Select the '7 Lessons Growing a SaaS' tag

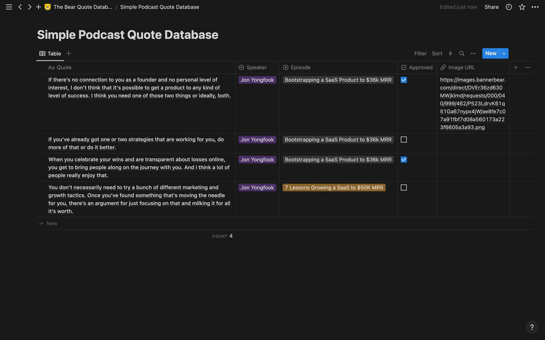point(334,187)
